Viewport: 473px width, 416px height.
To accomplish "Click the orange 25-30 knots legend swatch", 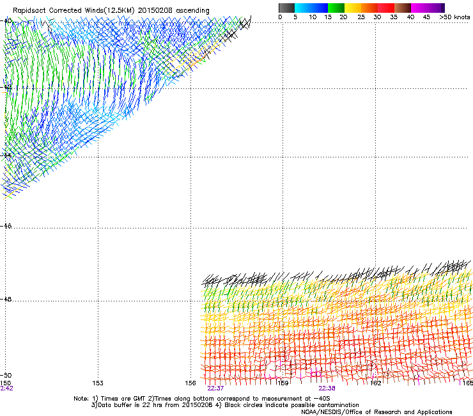I will point(369,8).
